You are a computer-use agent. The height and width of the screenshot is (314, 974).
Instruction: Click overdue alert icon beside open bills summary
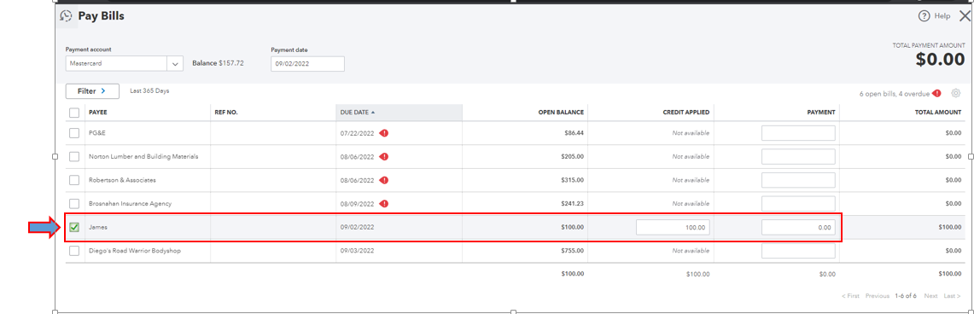(936, 94)
